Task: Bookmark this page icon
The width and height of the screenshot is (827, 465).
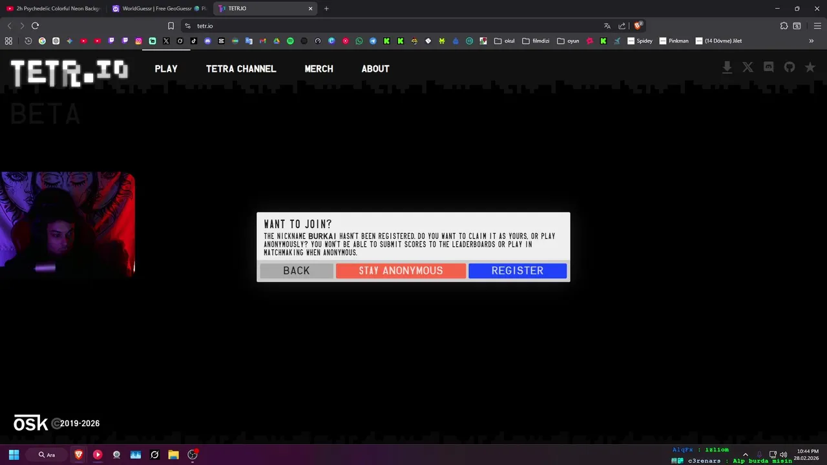Action: pyautogui.click(x=171, y=26)
